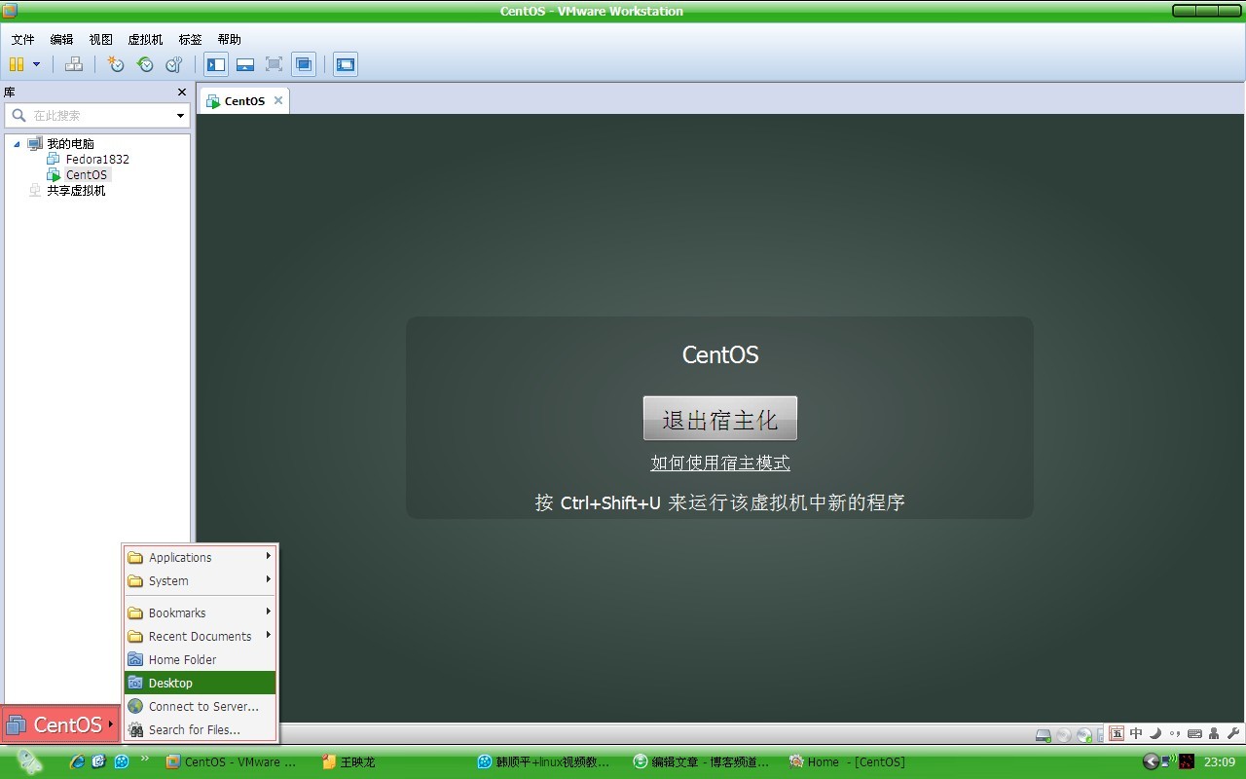The image size is (1246, 779).
Task: Open snapshot manager clock-wrench icon
Action: coord(174,64)
